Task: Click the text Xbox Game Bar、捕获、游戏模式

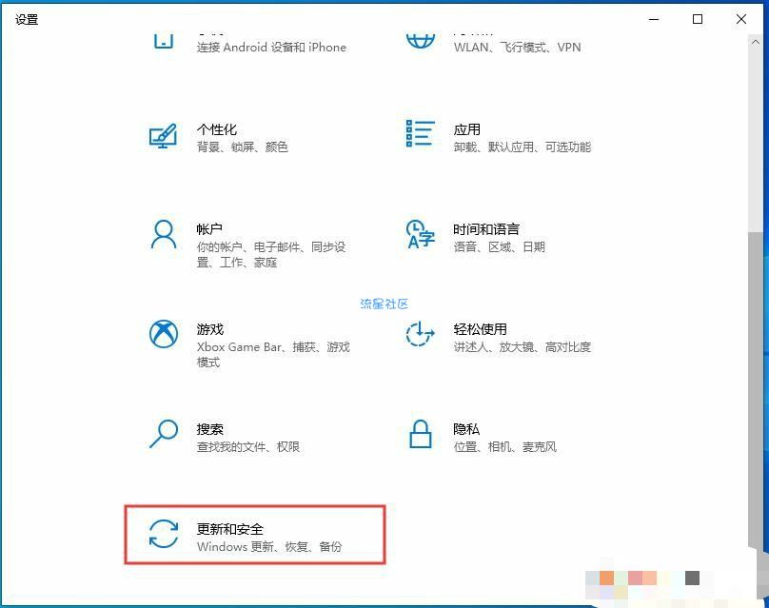Action: [x=273, y=355]
